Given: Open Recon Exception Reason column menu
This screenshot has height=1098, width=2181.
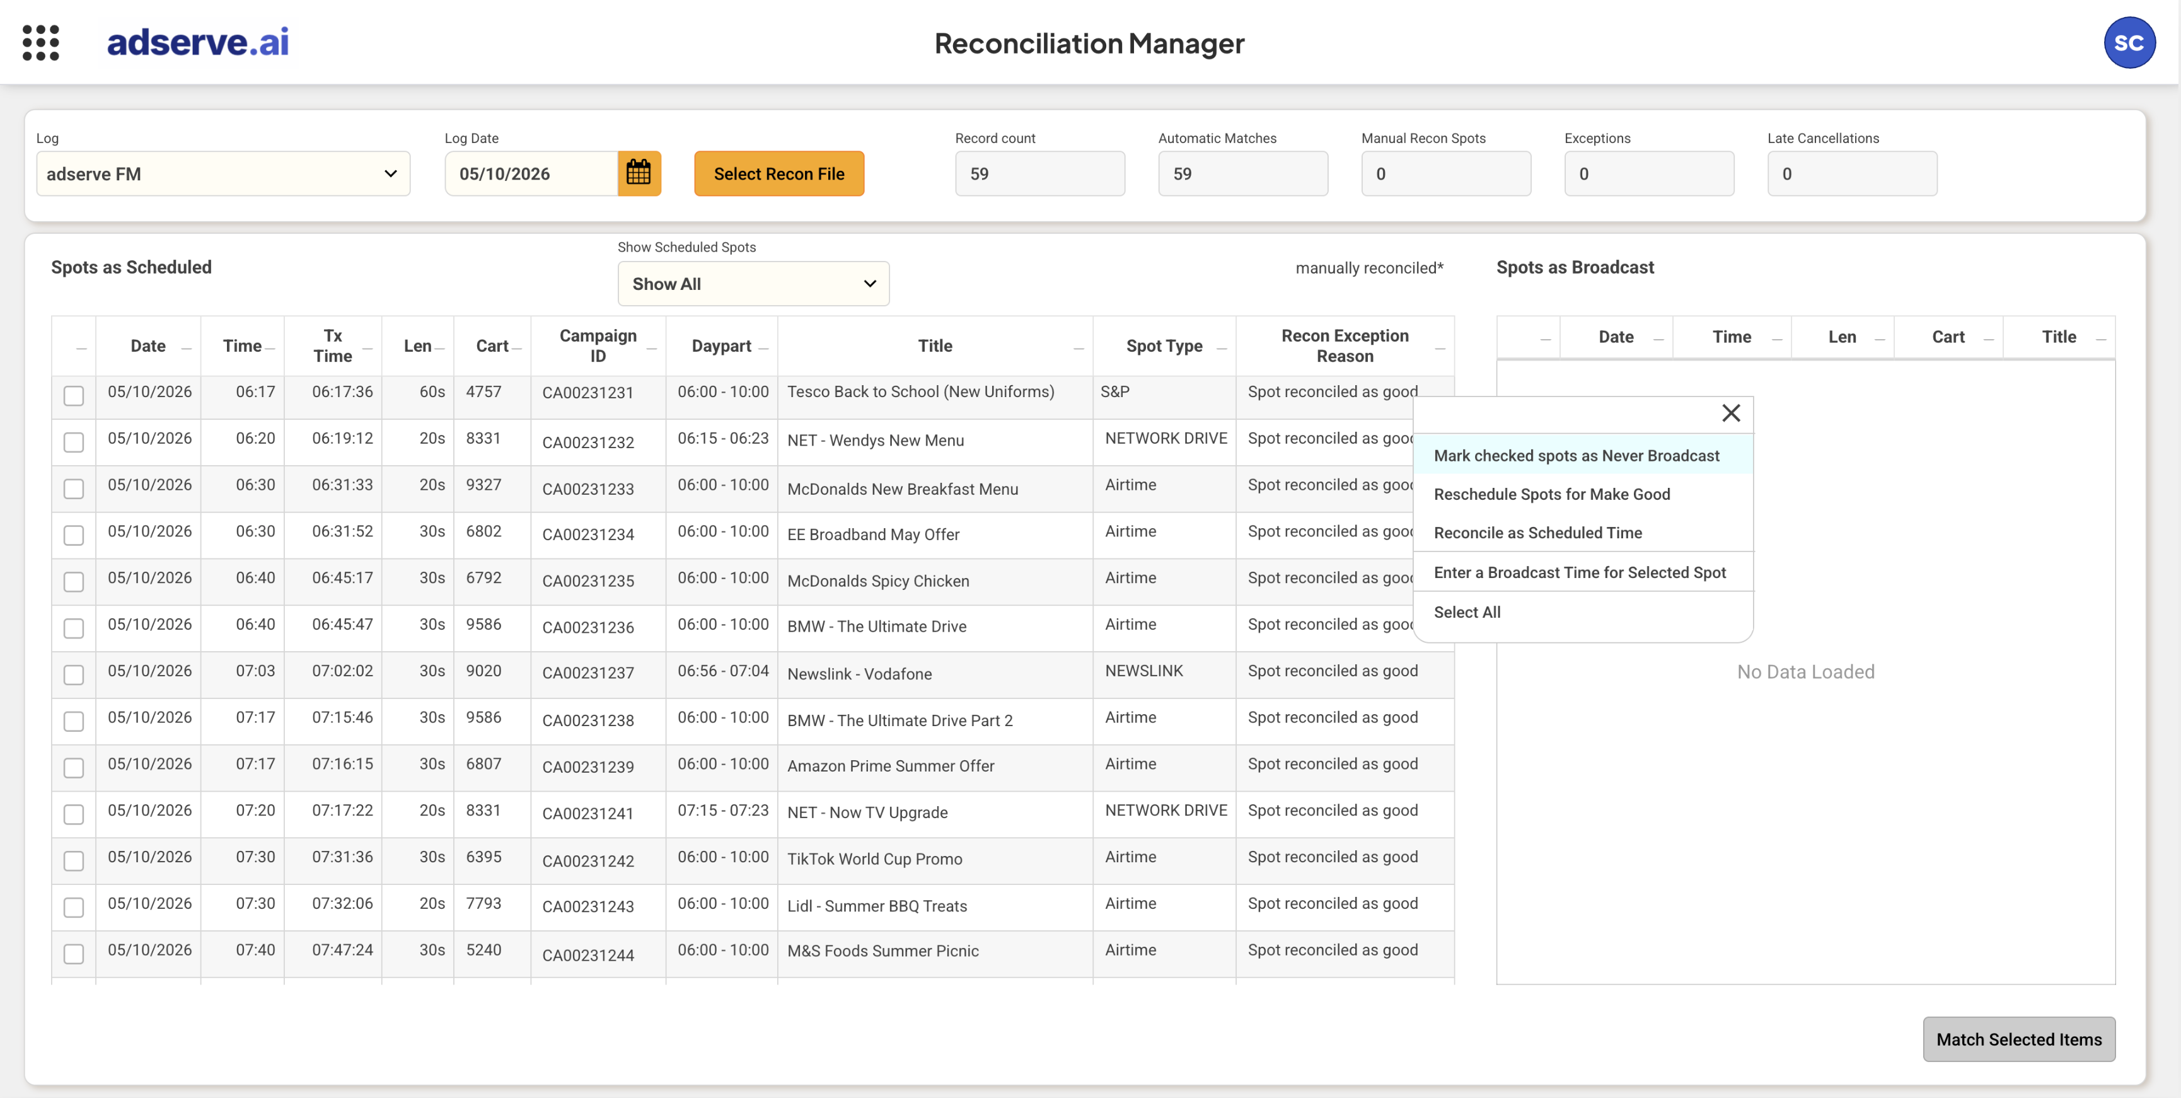Looking at the screenshot, I should (x=1440, y=348).
